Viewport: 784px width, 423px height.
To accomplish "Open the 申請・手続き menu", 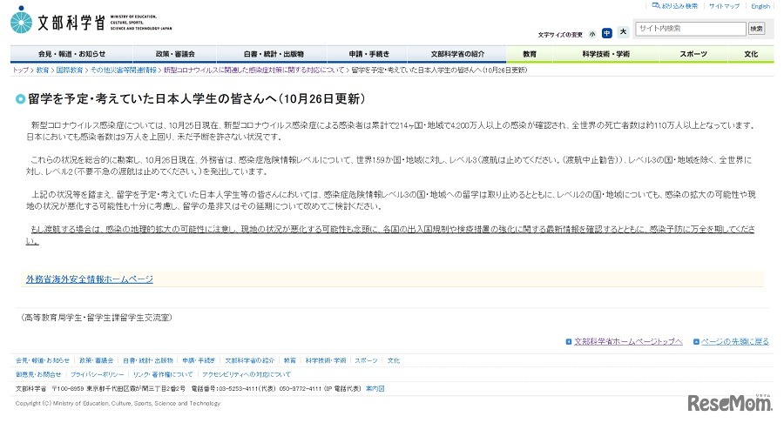I will point(369,54).
